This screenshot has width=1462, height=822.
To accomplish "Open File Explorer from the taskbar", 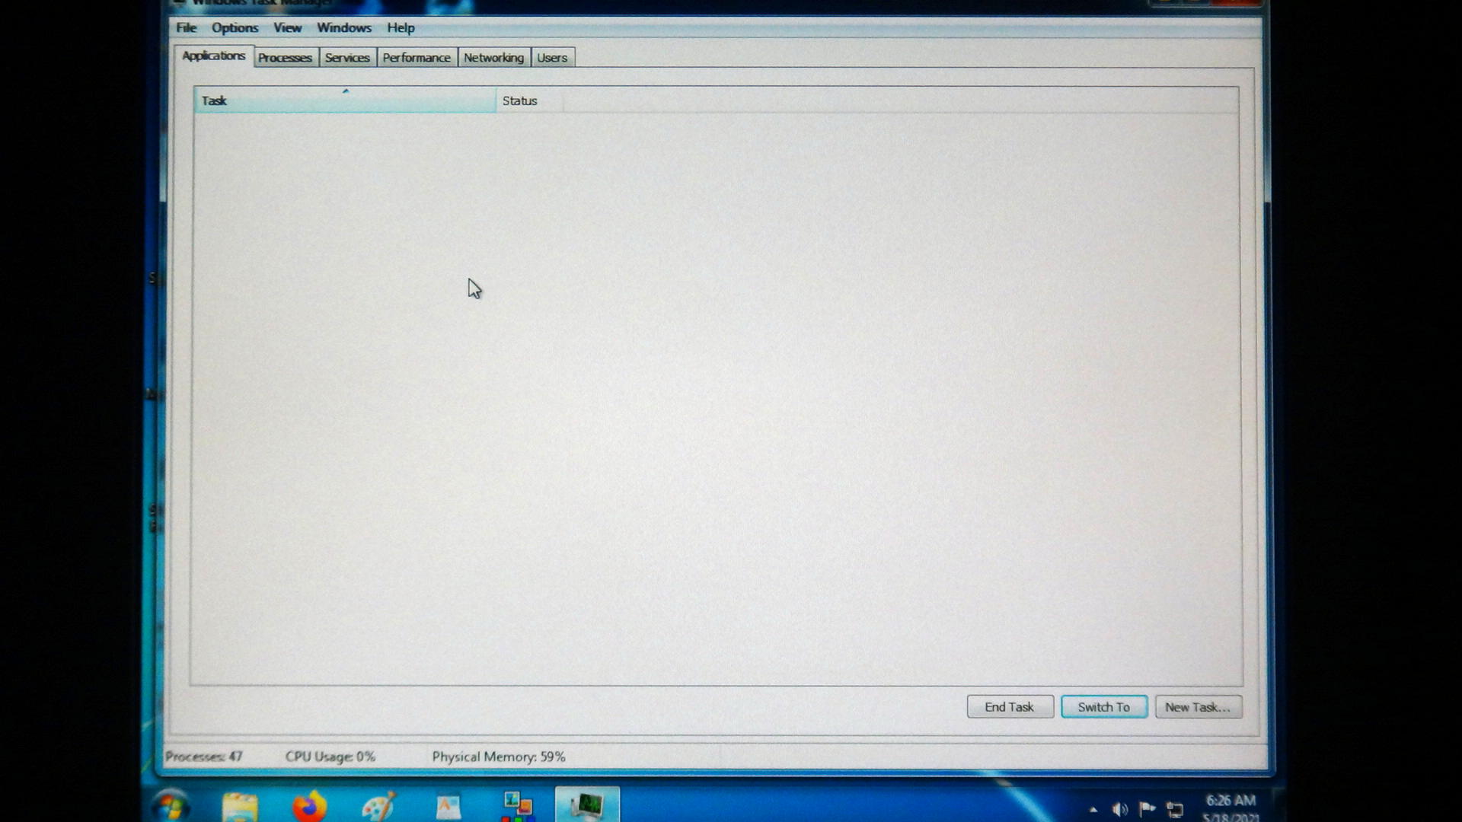I will tap(240, 806).
